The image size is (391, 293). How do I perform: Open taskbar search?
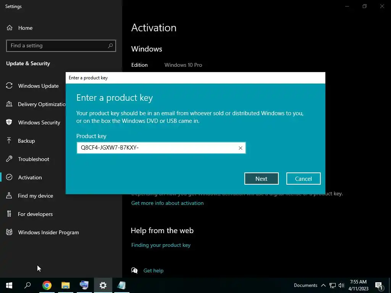click(x=27, y=285)
